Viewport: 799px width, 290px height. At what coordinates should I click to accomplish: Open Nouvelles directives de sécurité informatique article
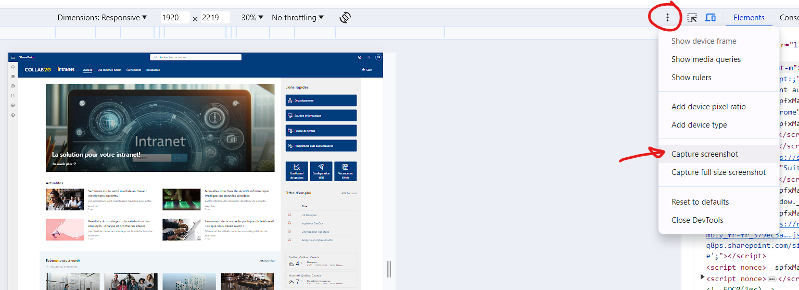(237, 193)
